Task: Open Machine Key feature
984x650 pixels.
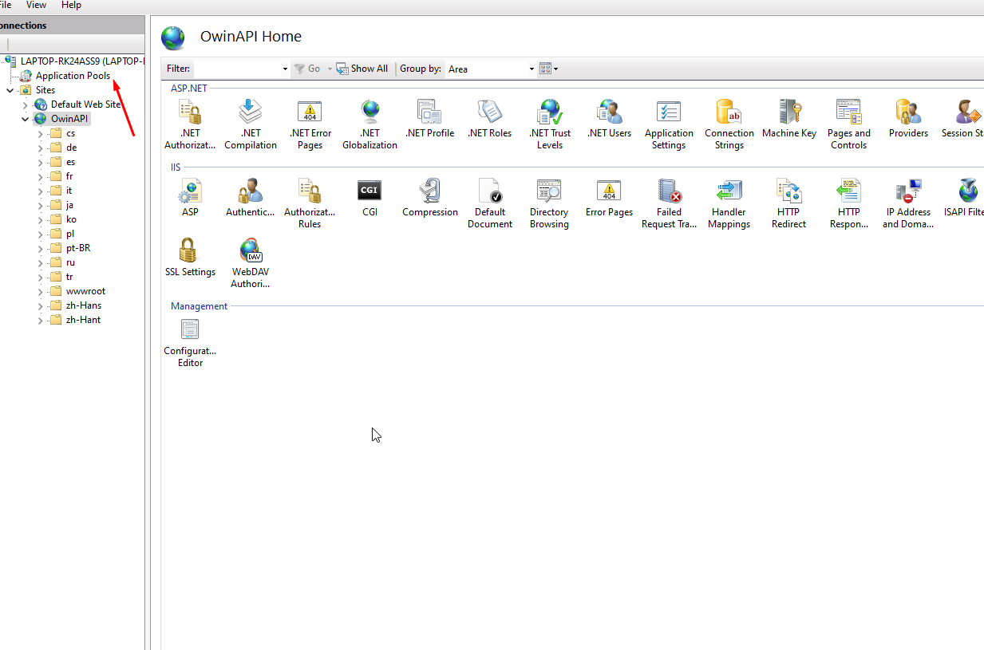Action: click(x=789, y=119)
